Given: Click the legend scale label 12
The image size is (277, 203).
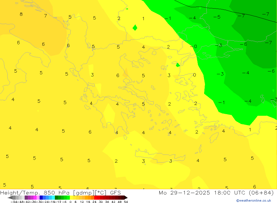Looking at the screenshot, I should tap(82, 202).
